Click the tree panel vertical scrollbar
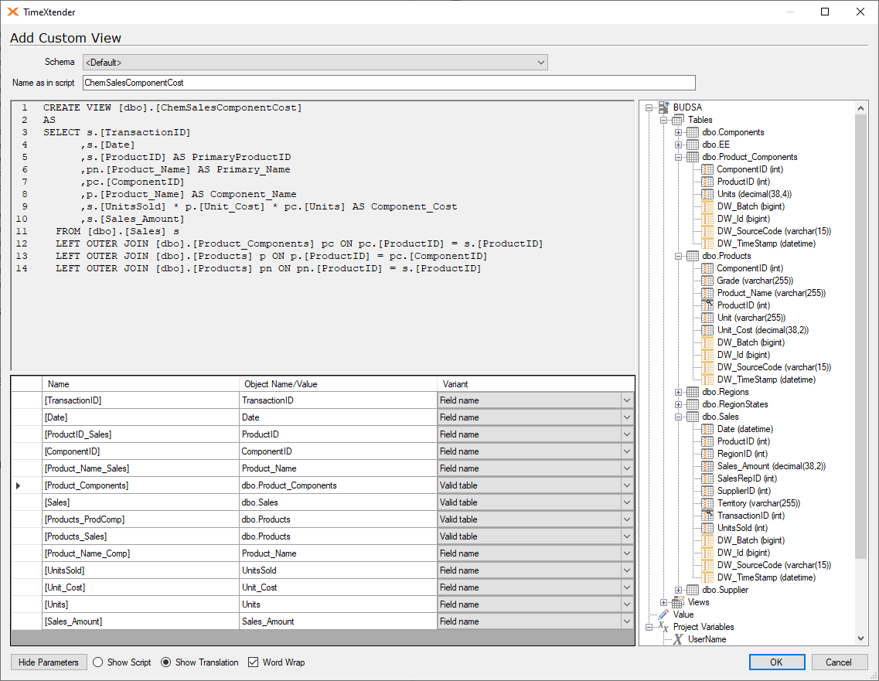The image size is (879, 681). (x=861, y=336)
